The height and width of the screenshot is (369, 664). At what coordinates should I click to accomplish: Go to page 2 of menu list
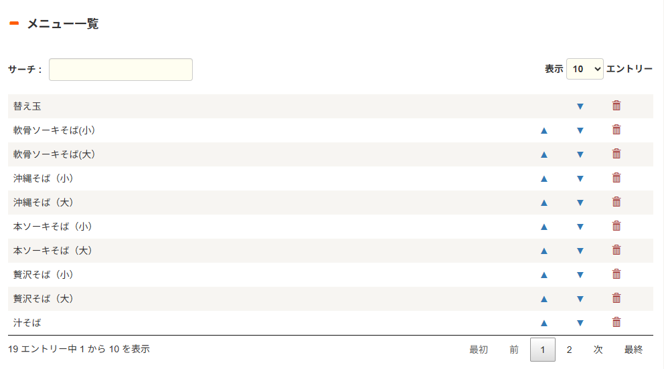point(569,349)
